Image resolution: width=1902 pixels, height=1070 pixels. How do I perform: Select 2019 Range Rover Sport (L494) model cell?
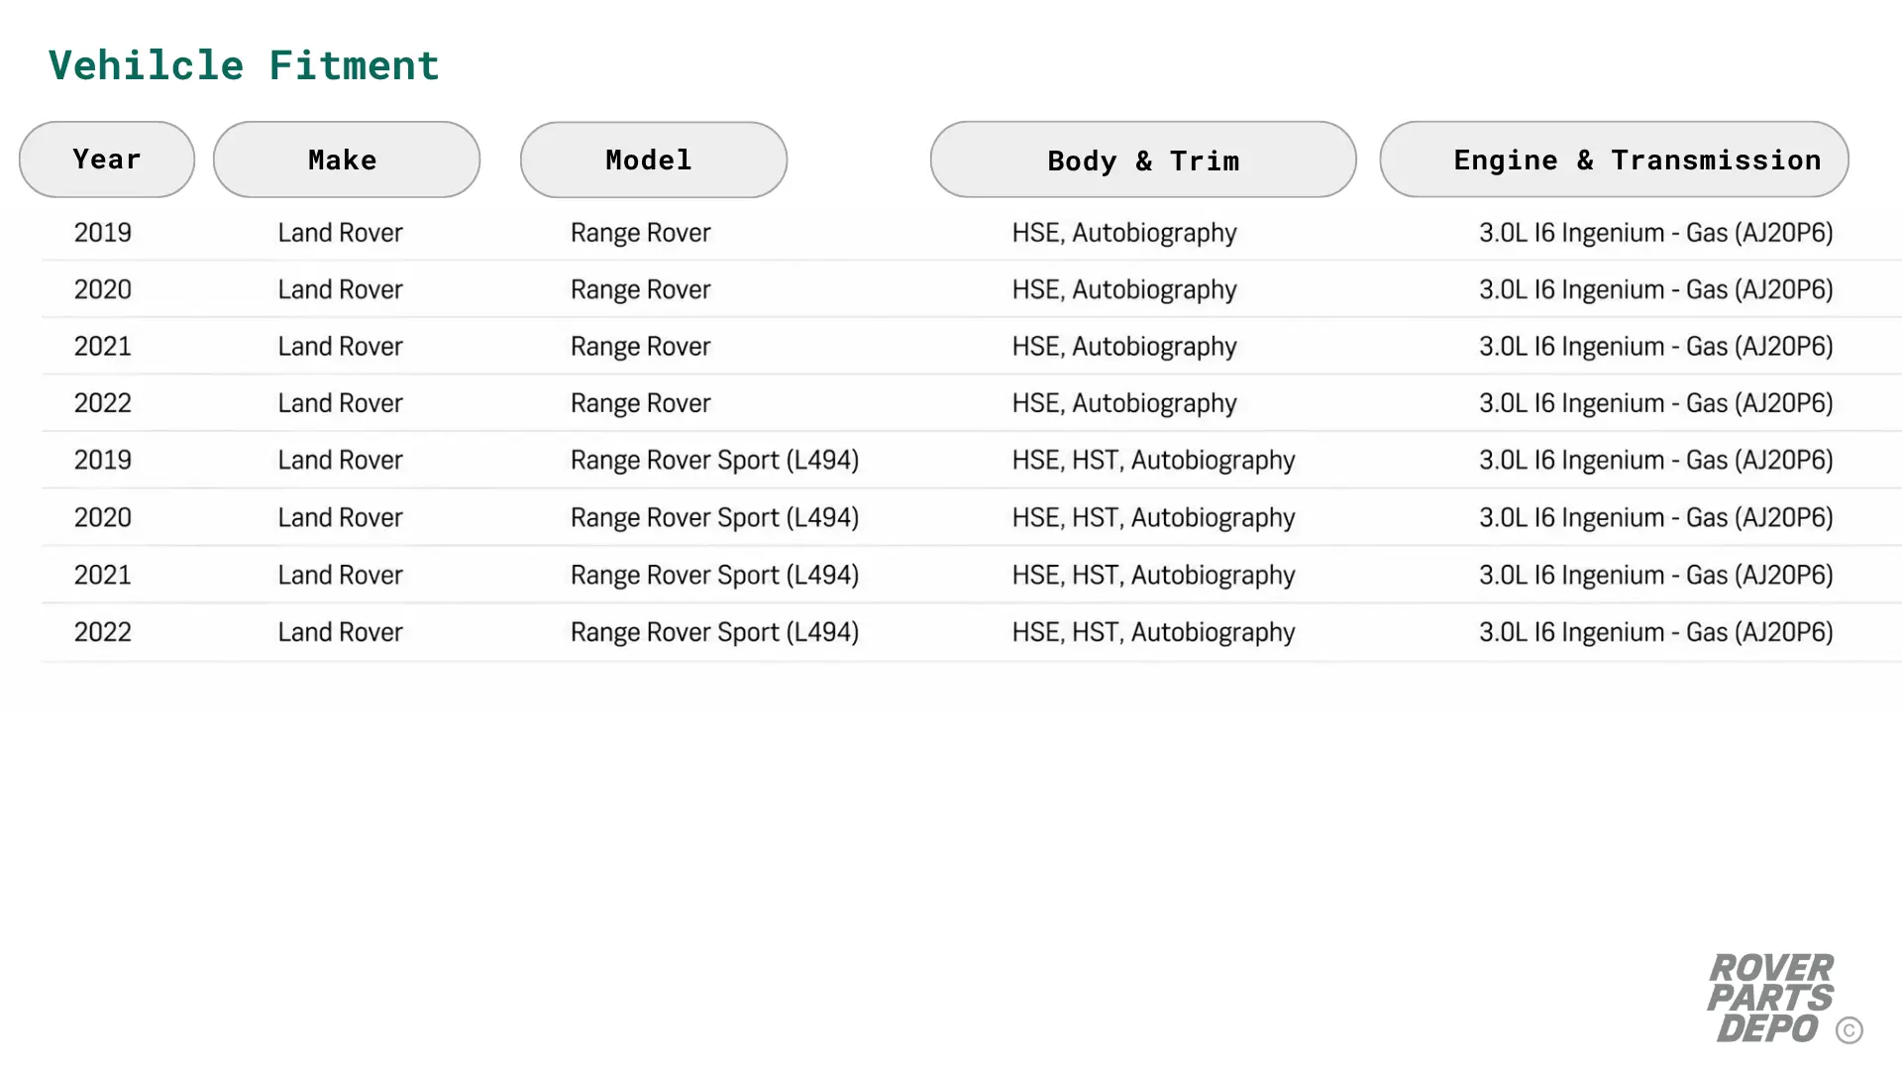[715, 461]
